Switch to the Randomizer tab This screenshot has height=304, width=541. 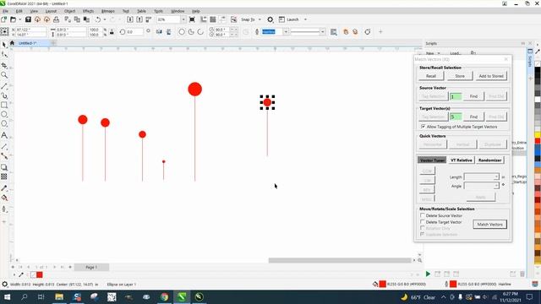489,160
